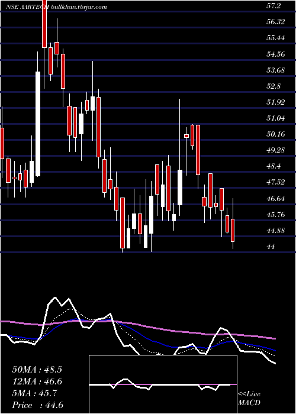
Task: Click the tall white candlestick near 53.68
Action: pos(38,124)
